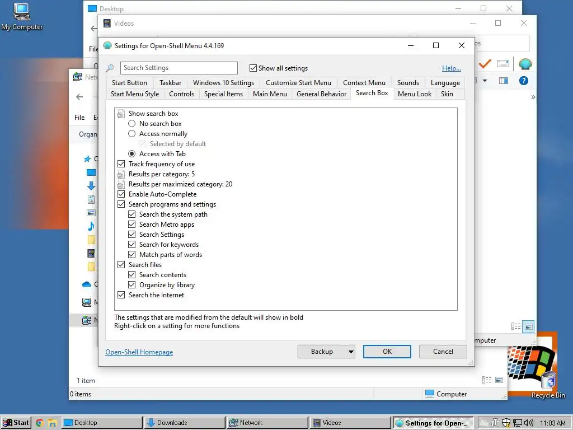
Task: Click the Desktop monitor icon in sidebar
Action: (x=91, y=172)
